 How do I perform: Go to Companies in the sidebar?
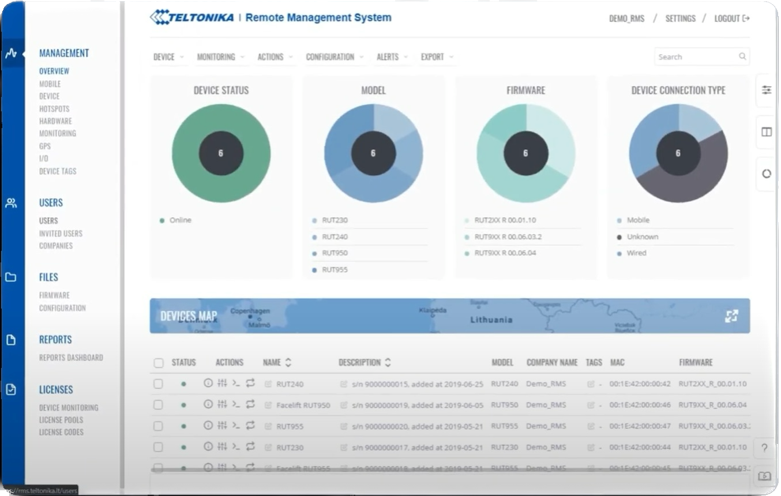click(56, 246)
